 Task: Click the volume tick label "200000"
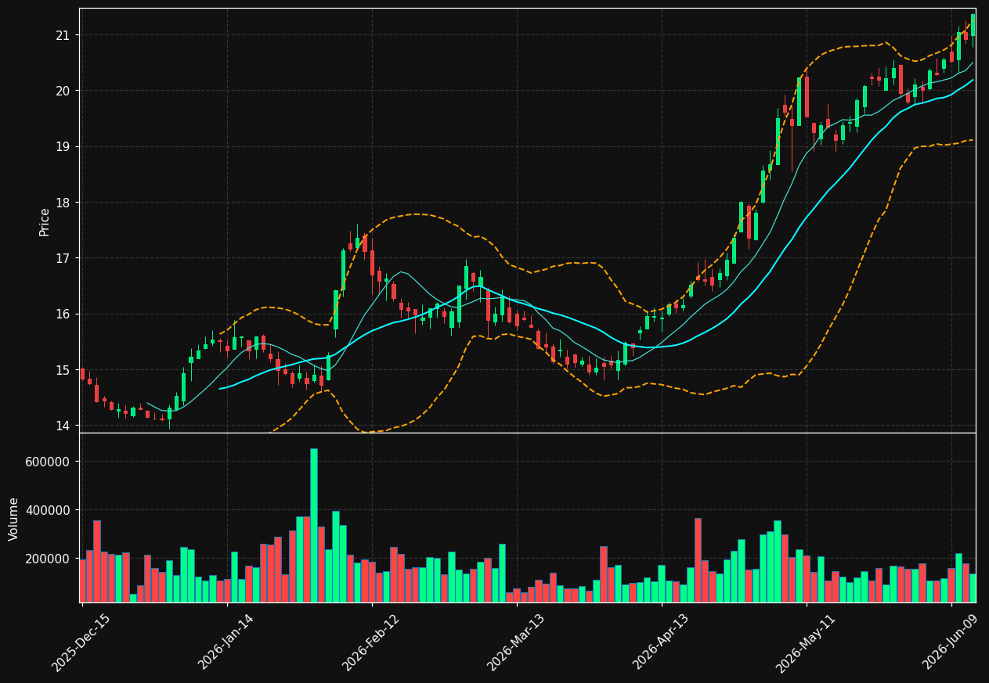[48, 559]
